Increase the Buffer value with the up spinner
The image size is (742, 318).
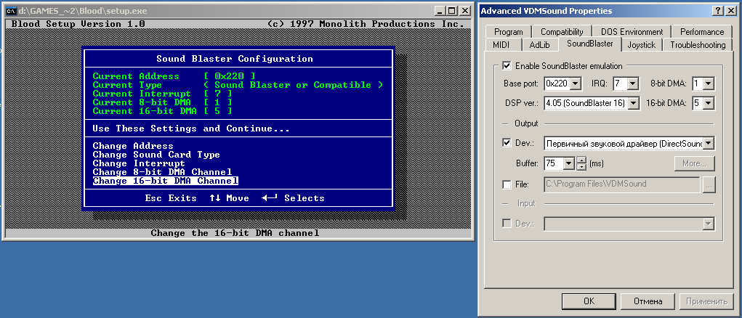coord(582,160)
